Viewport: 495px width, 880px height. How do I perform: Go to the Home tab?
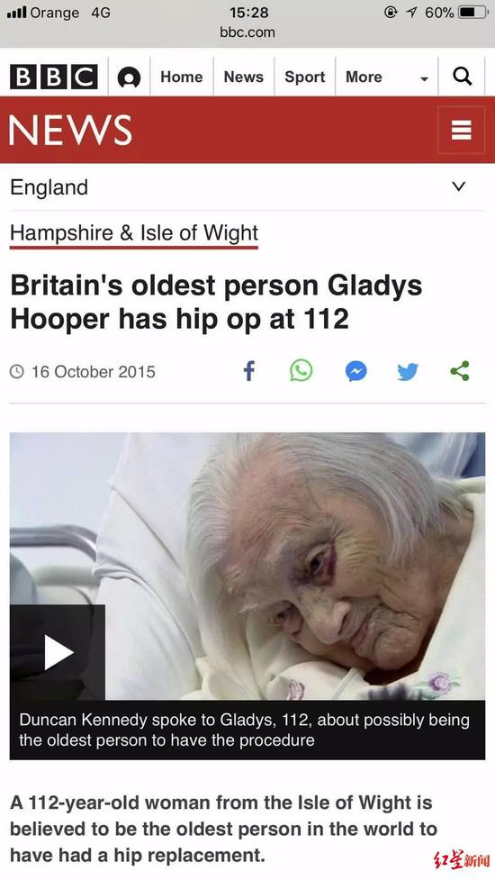click(182, 77)
